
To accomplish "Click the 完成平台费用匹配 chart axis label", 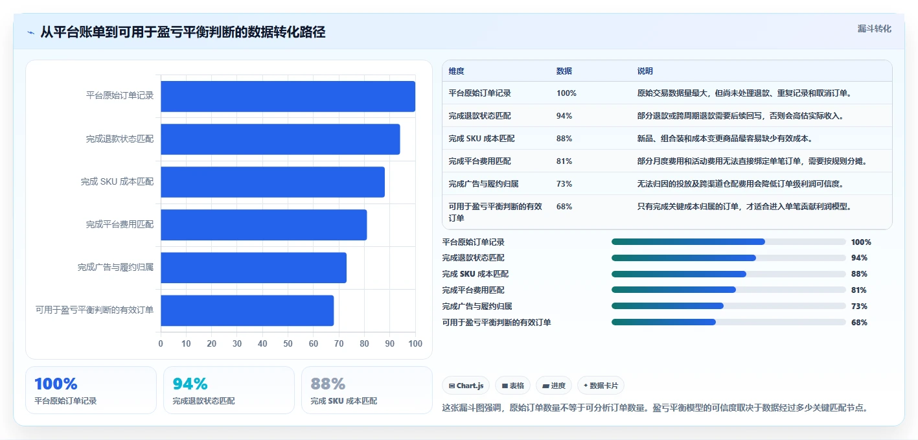I will (x=120, y=225).
